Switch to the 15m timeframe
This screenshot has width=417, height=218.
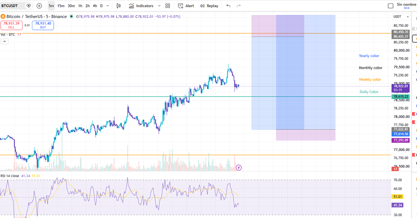(x=61, y=6)
